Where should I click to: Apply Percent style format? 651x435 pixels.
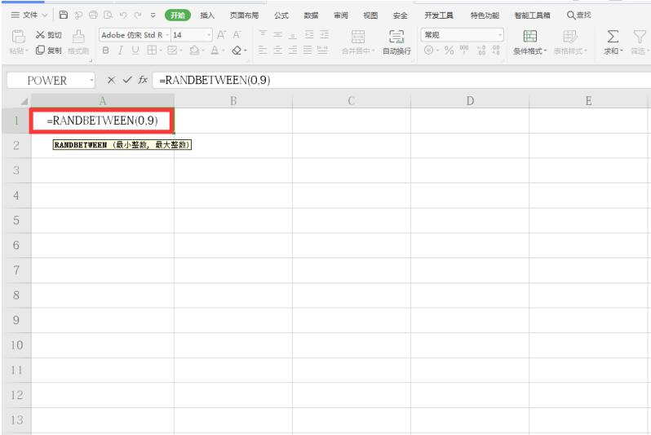point(449,51)
